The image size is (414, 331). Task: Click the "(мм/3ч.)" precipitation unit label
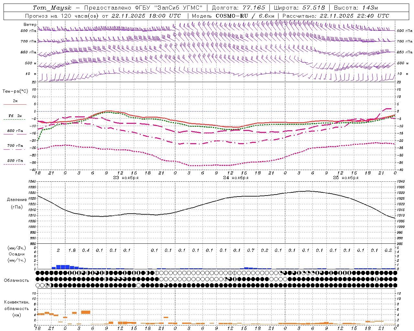(x=17, y=248)
